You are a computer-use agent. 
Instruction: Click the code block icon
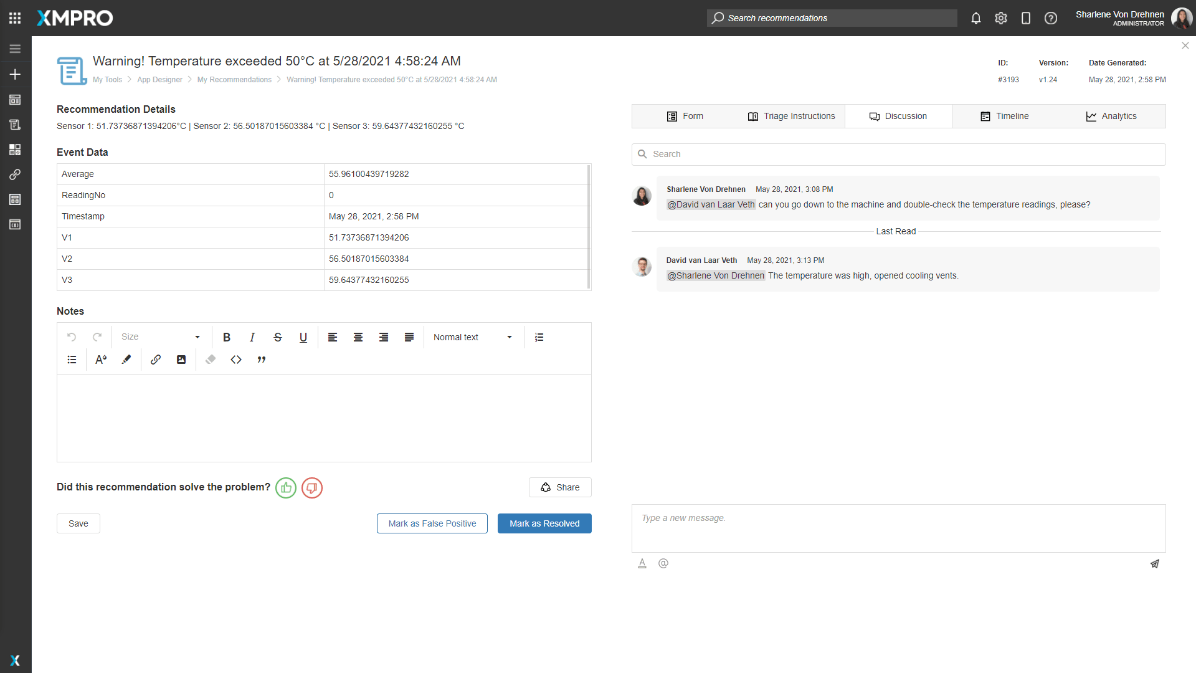coord(235,359)
